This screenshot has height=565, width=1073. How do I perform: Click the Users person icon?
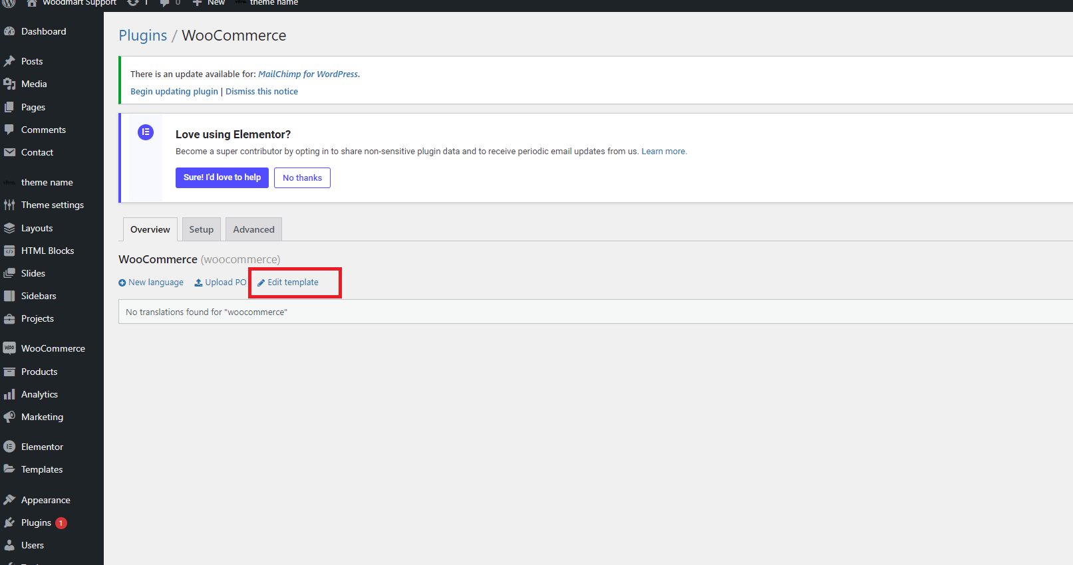[9, 545]
